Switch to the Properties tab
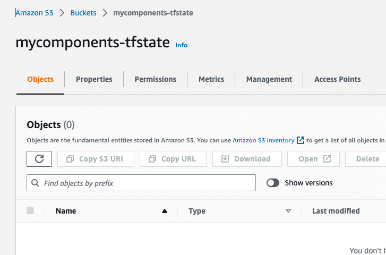This screenshot has height=255, width=386. coord(94,79)
